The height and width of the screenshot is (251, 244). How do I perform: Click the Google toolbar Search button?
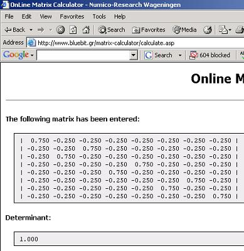[159, 55]
